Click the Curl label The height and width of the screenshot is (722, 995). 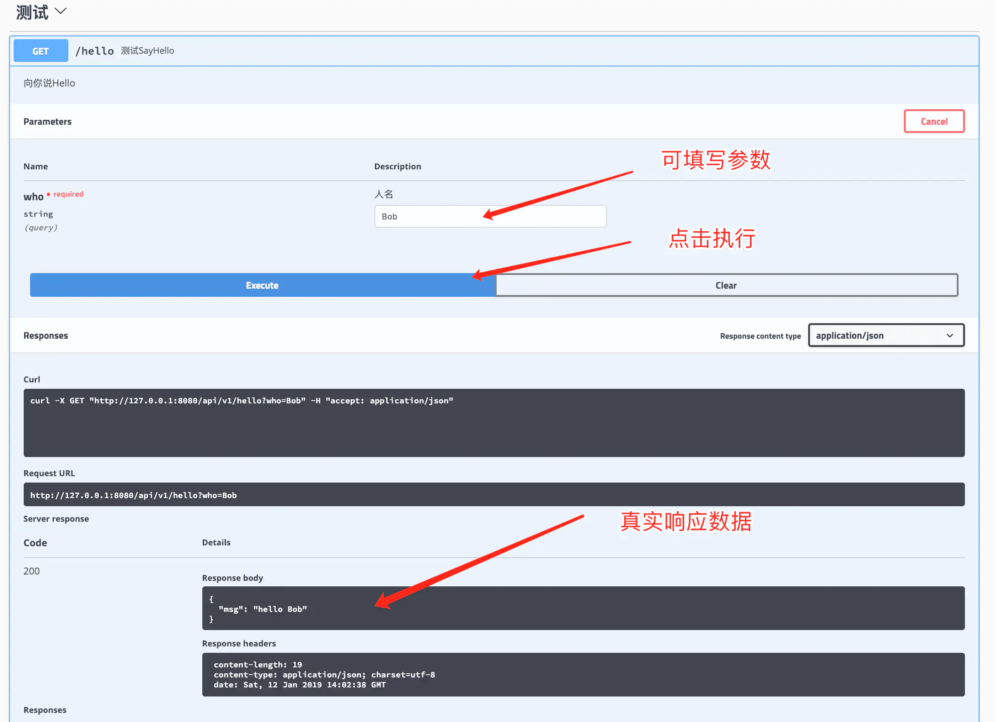(32, 380)
